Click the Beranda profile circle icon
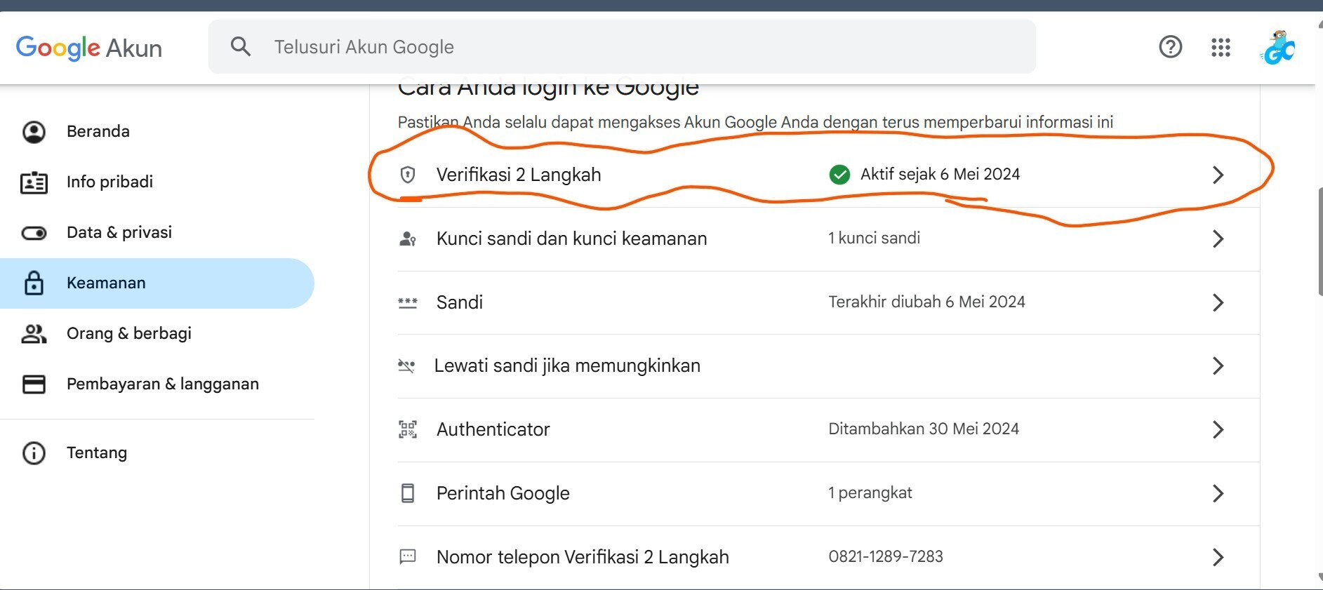Viewport: 1323px width, 590px height. click(x=34, y=132)
